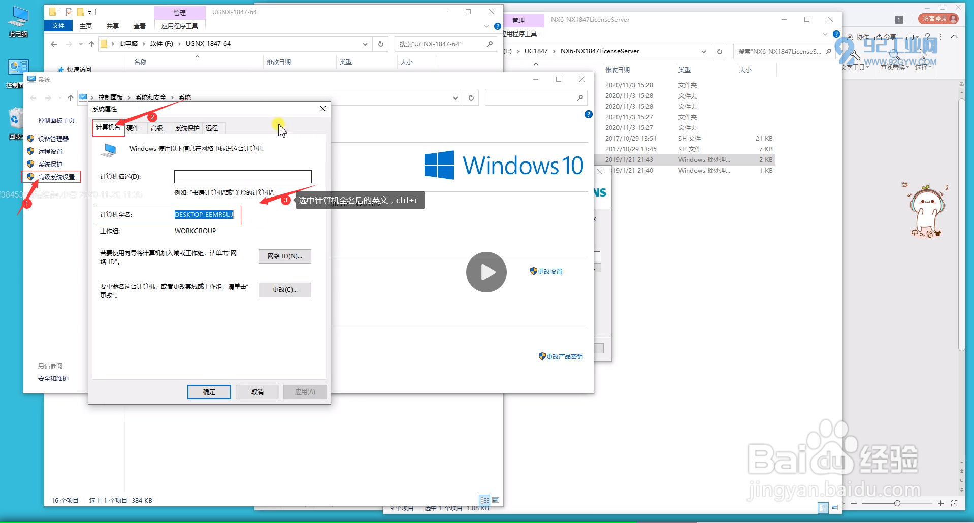
Task: Refresh the UGNX-1847-64 explorer
Action: (381, 44)
